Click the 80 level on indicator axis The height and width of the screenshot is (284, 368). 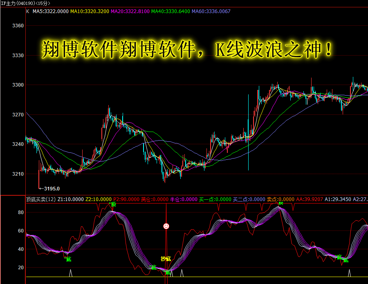pos(21,212)
